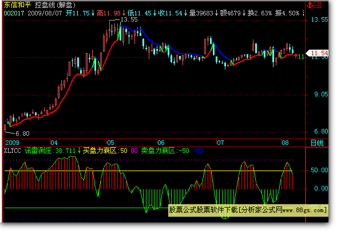Click the 13.55 price axis label
The width and height of the screenshot is (337, 231).
(320, 20)
